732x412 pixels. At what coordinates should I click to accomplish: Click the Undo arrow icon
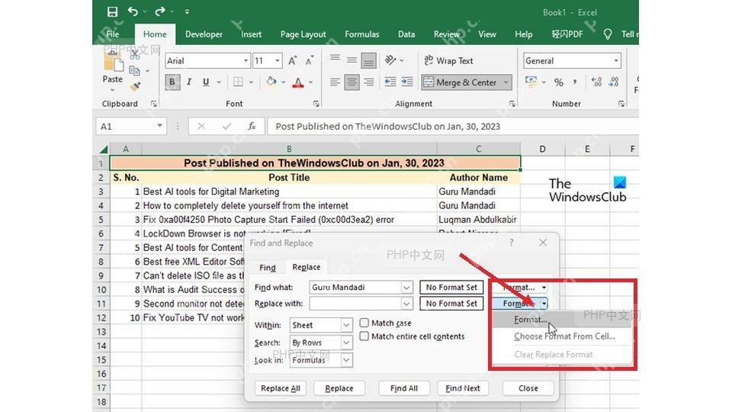133,11
